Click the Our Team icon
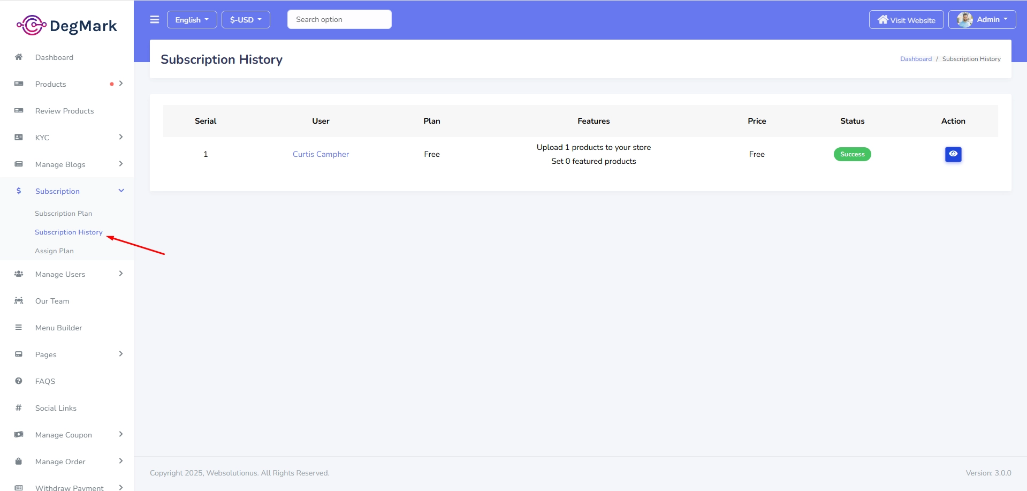 [x=19, y=301]
